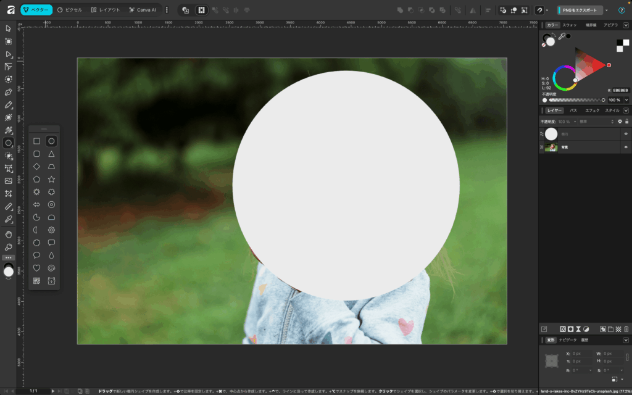The image size is (632, 395).
Task: Select the triangle shape tool
Action: click(x=52, y=154)
